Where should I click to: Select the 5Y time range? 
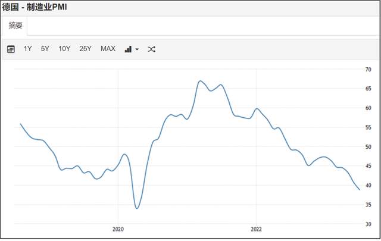[x=45, y=49]
